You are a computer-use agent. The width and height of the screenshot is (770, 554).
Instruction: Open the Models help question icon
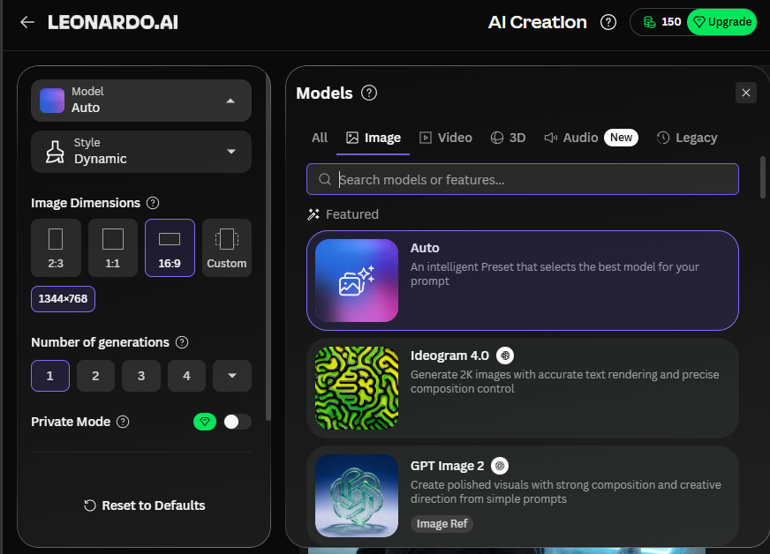click(x=369, y=93)
